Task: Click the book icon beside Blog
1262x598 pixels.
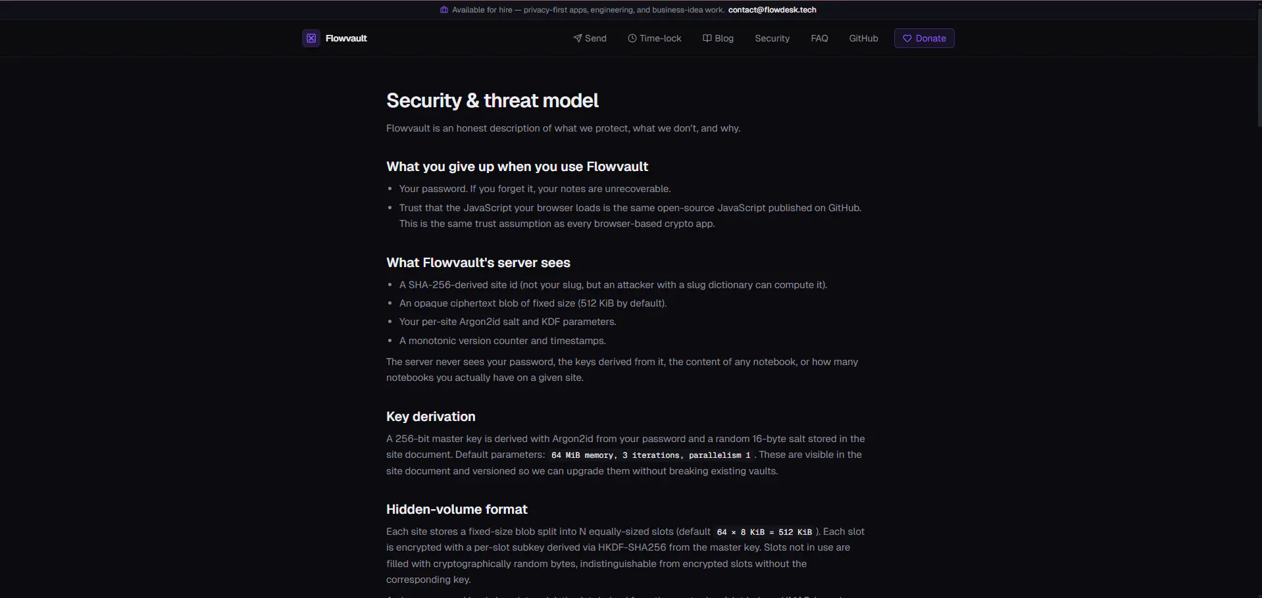Action: 707,38
